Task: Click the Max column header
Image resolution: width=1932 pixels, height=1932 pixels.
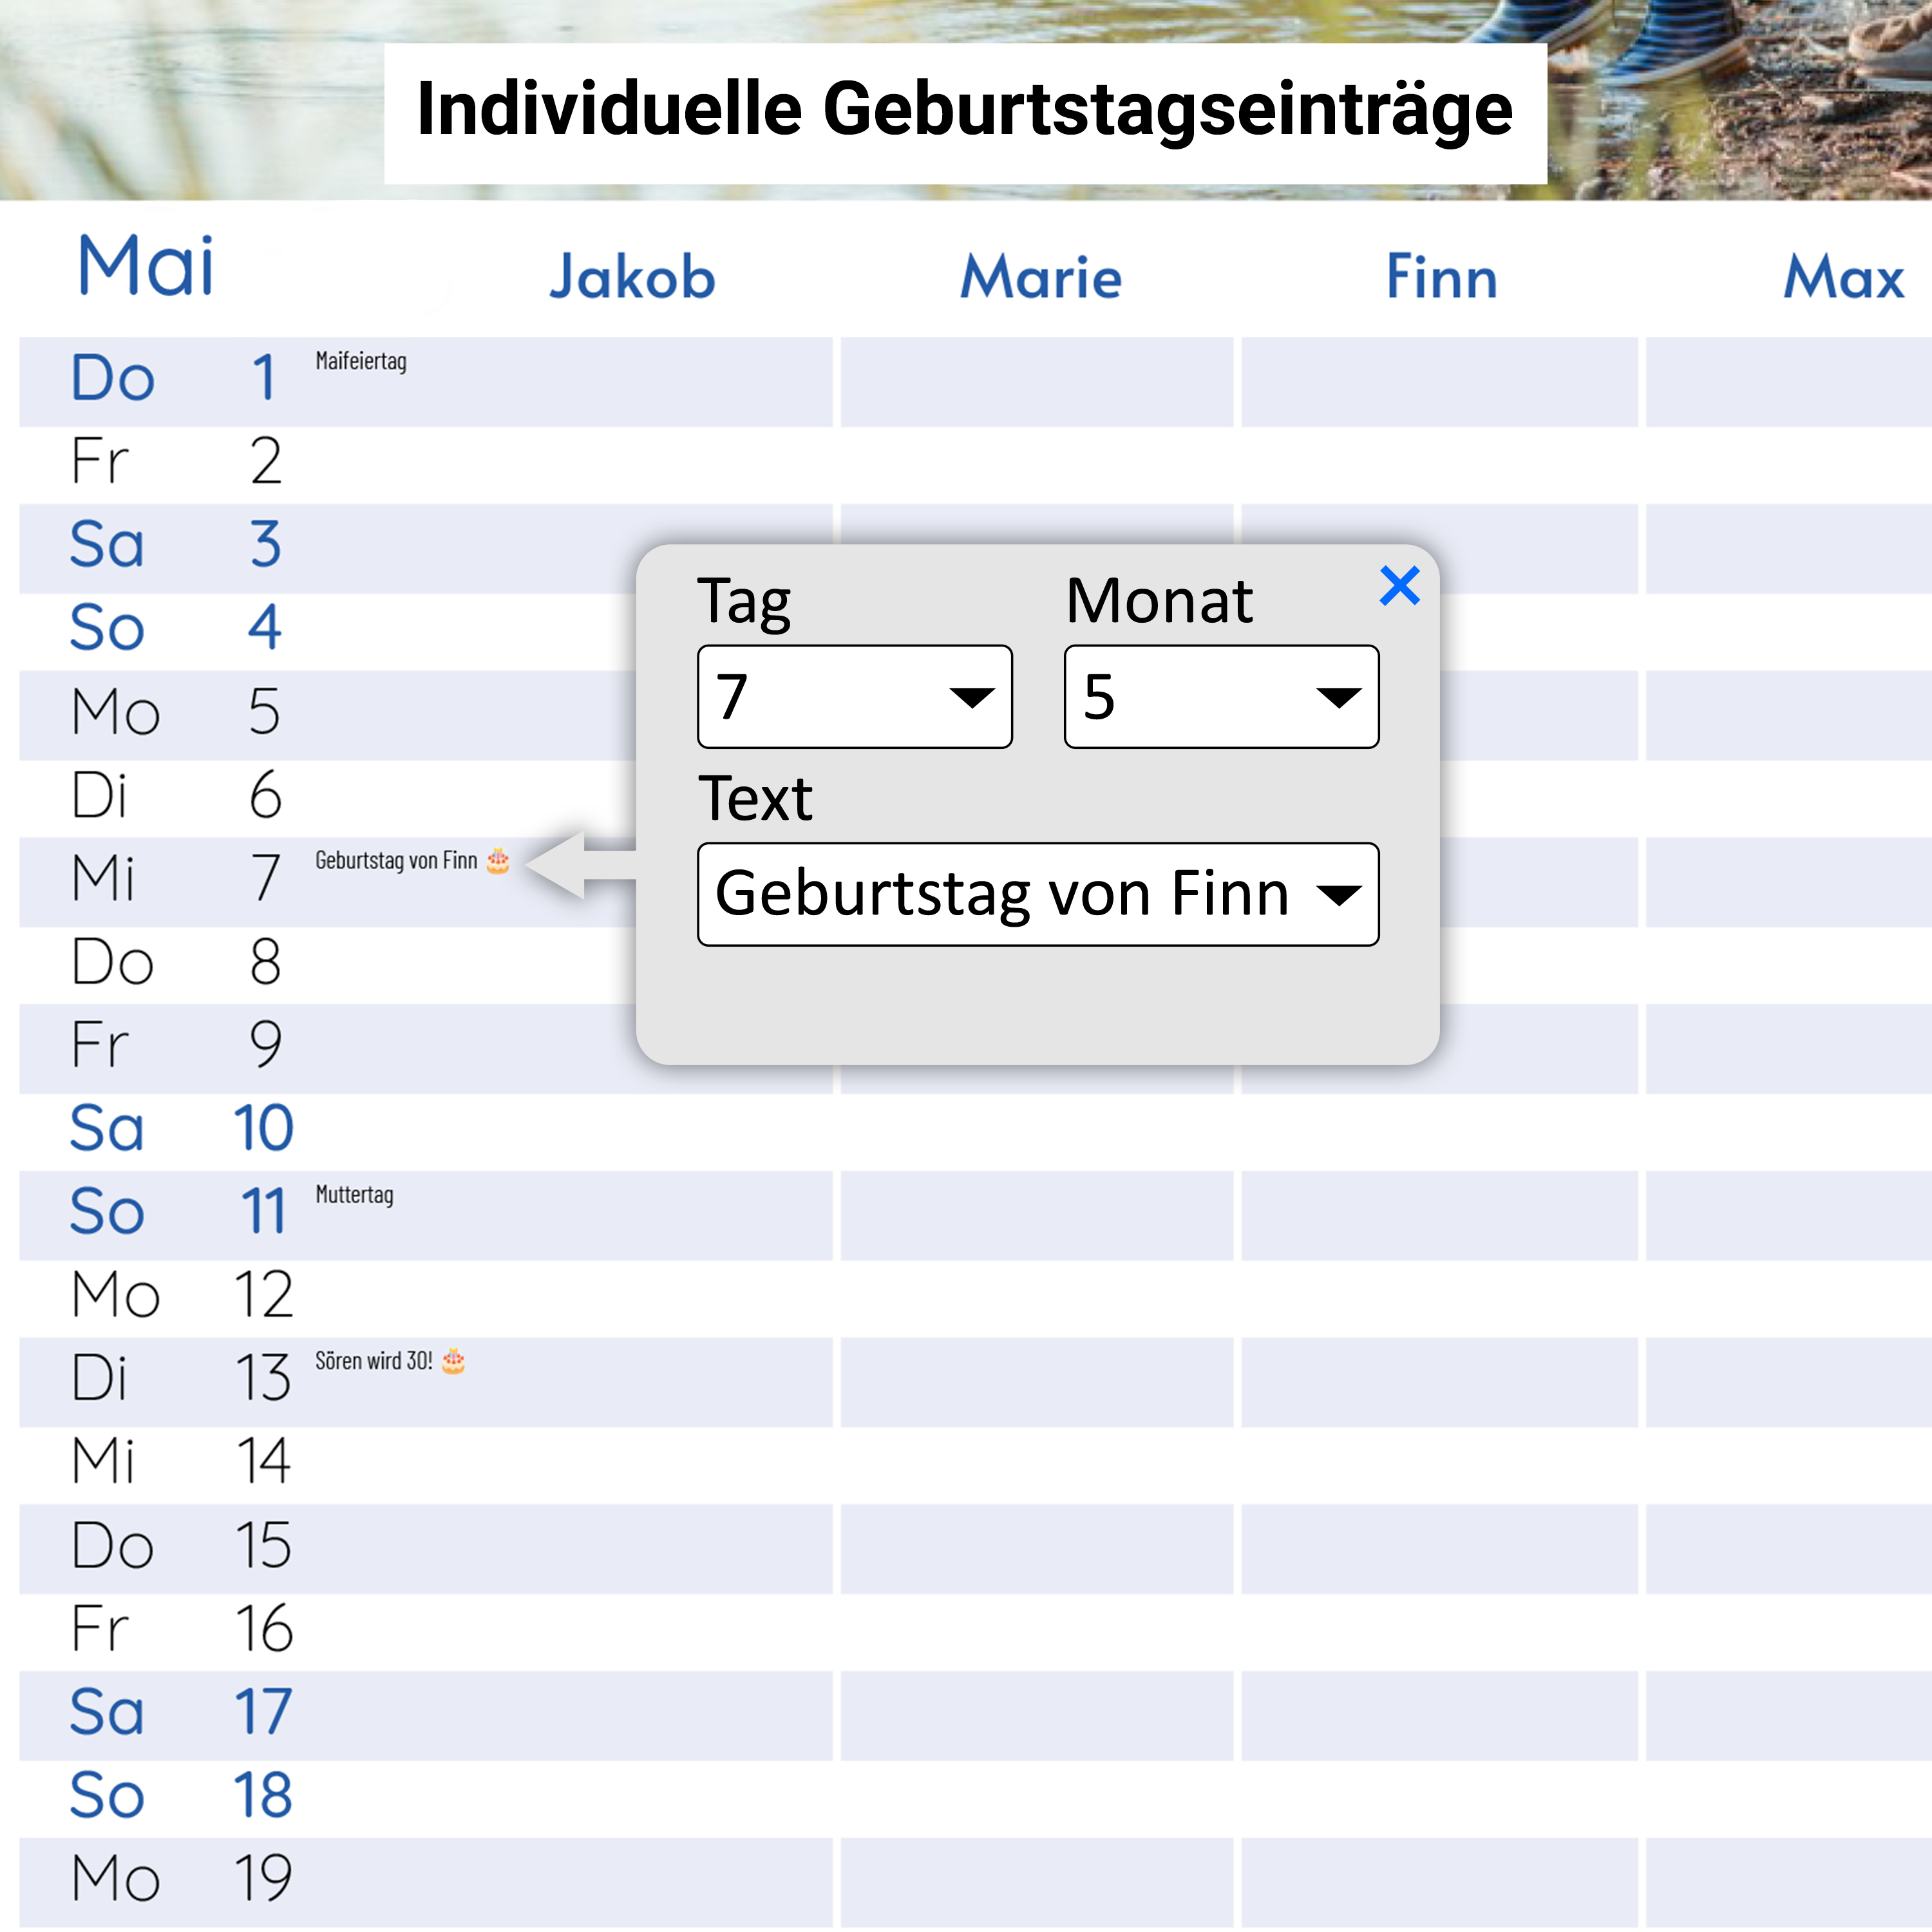Action: 1843,277
